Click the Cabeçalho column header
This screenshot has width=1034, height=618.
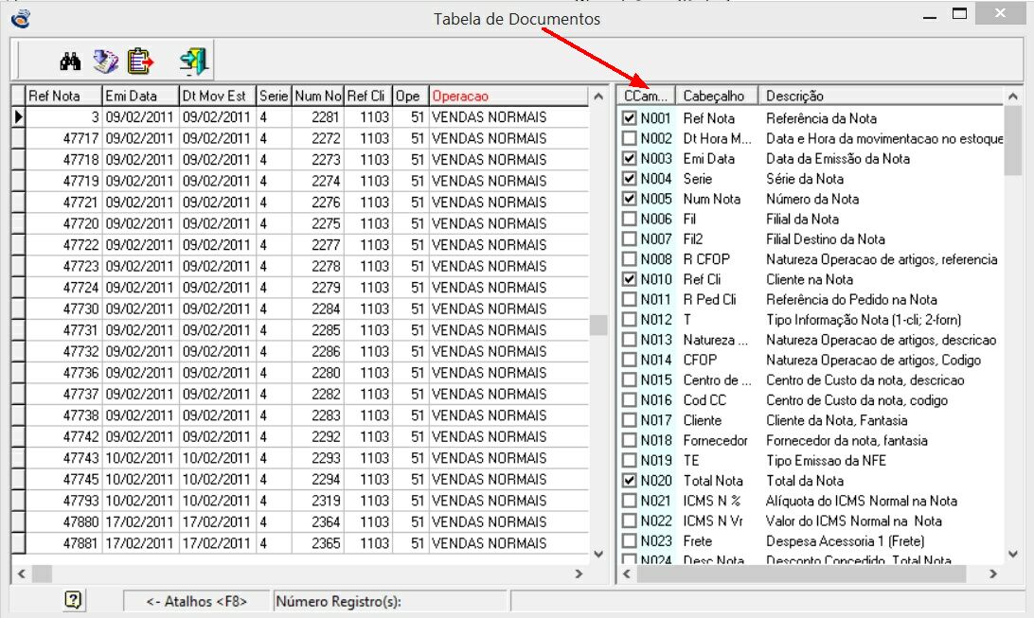click(x=717, y=96)
